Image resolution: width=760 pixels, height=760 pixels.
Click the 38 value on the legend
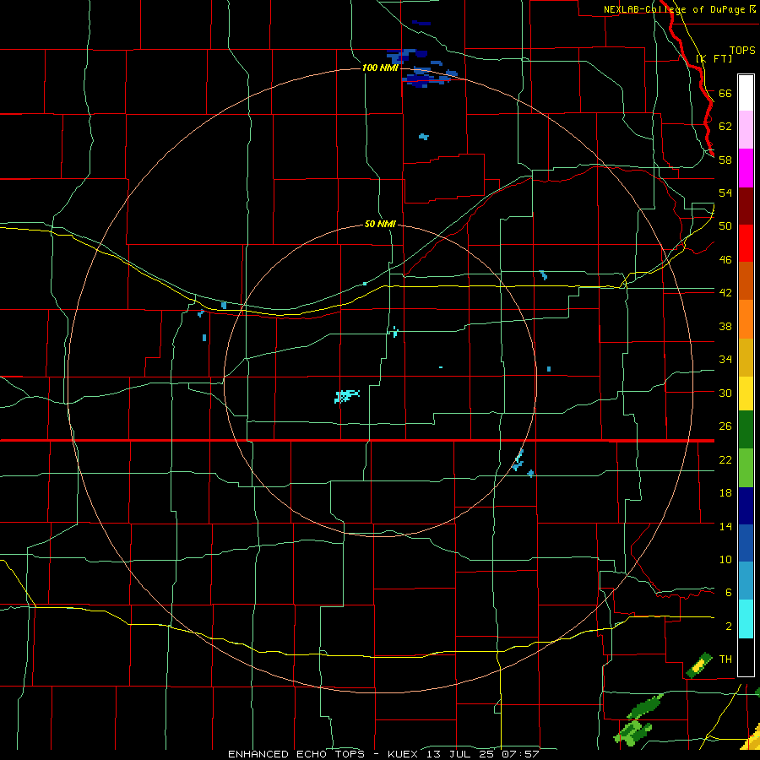pyautogui.click(x=725, y=326)
